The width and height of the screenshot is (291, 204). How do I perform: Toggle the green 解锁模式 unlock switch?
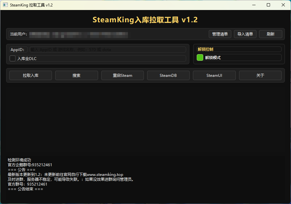[x=199, y=57]
